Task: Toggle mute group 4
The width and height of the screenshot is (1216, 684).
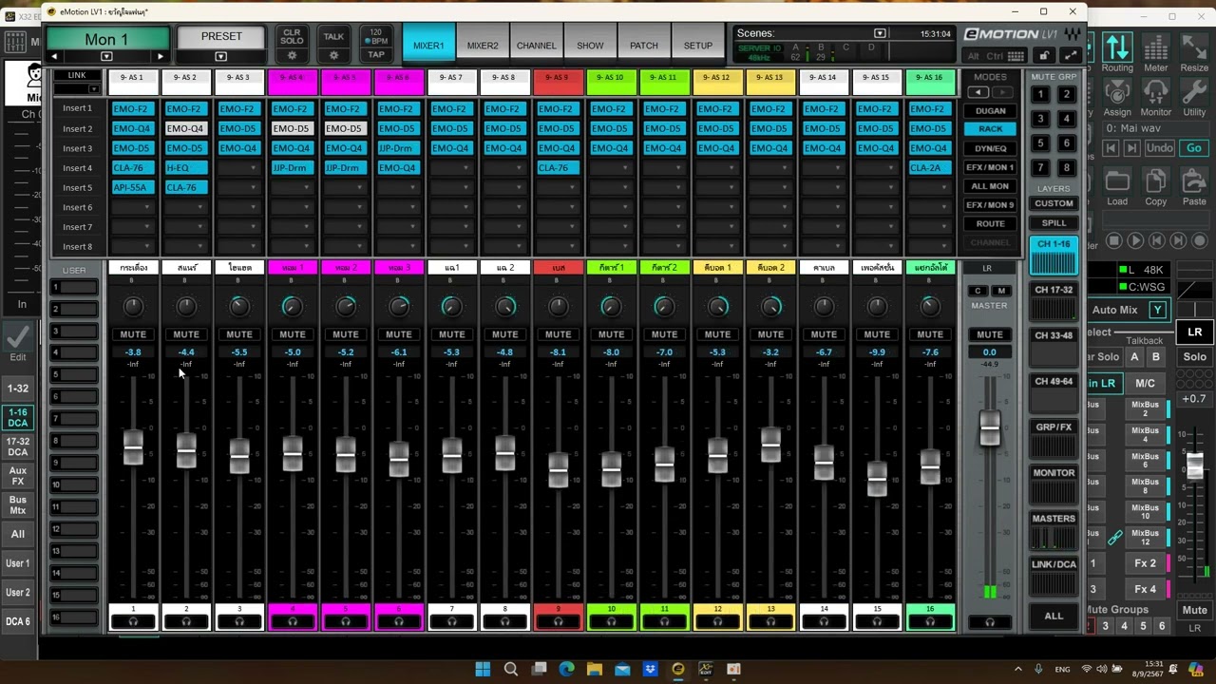Action: point(1067,119)
